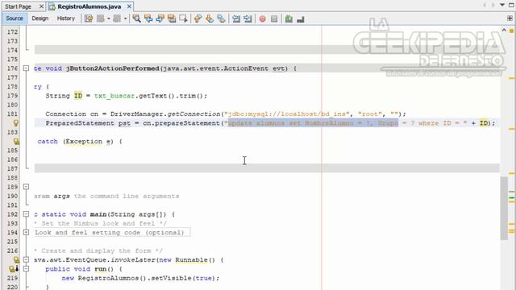Click collapsed 'Look and feel setting code' text
The width and height of the screenshot is (516, 290).
tap(110, 233)
